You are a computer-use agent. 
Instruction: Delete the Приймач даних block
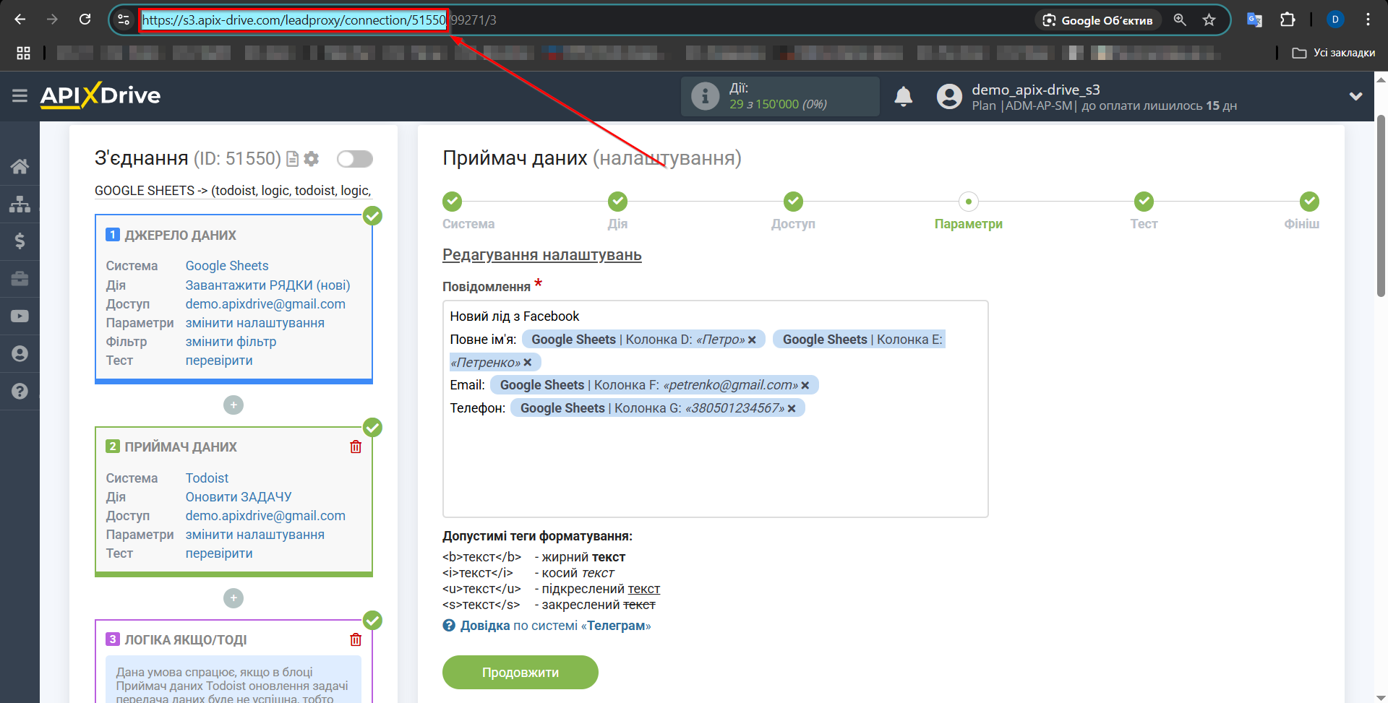(x=356, y=447)
